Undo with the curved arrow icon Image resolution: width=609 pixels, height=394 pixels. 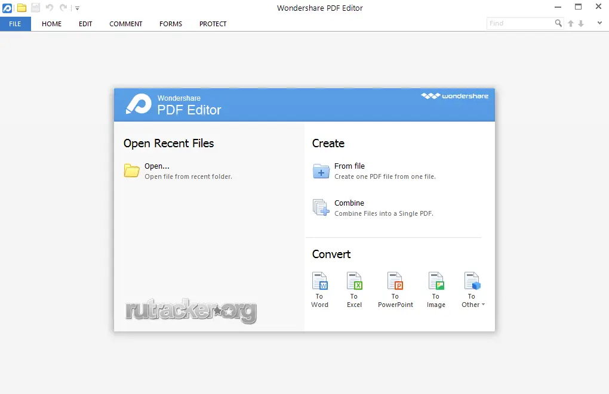click(50, 7)
